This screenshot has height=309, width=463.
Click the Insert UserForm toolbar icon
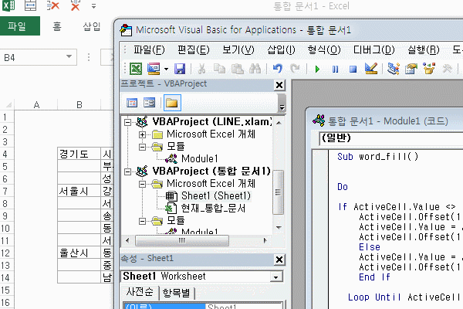coord(154,69)
